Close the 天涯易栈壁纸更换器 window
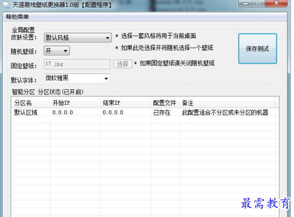Viewport: 294px width, 217px height. coord(276,3)
